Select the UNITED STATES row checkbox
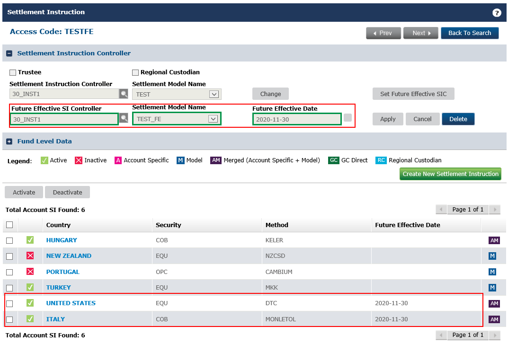The image size is (508, 344). coord(9,303)
